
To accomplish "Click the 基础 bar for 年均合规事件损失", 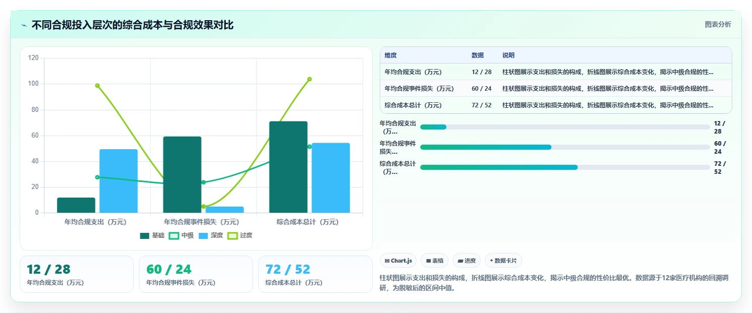I will coord(182,174).
